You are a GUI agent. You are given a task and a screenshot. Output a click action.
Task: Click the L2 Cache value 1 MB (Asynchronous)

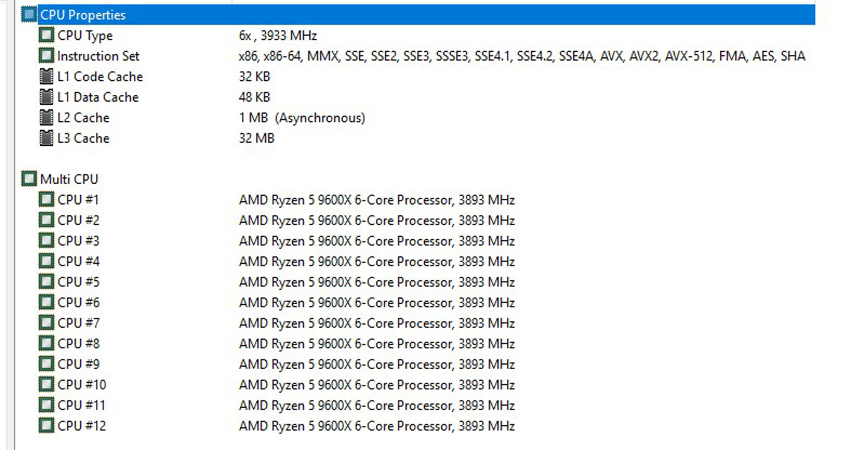[302, 118]
